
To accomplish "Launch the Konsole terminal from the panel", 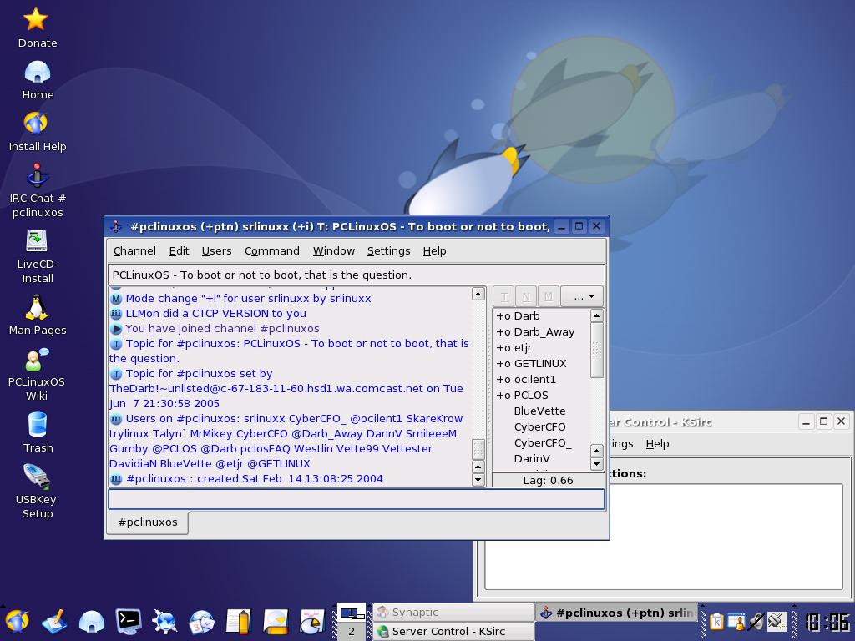I will [x=128, y=621].
